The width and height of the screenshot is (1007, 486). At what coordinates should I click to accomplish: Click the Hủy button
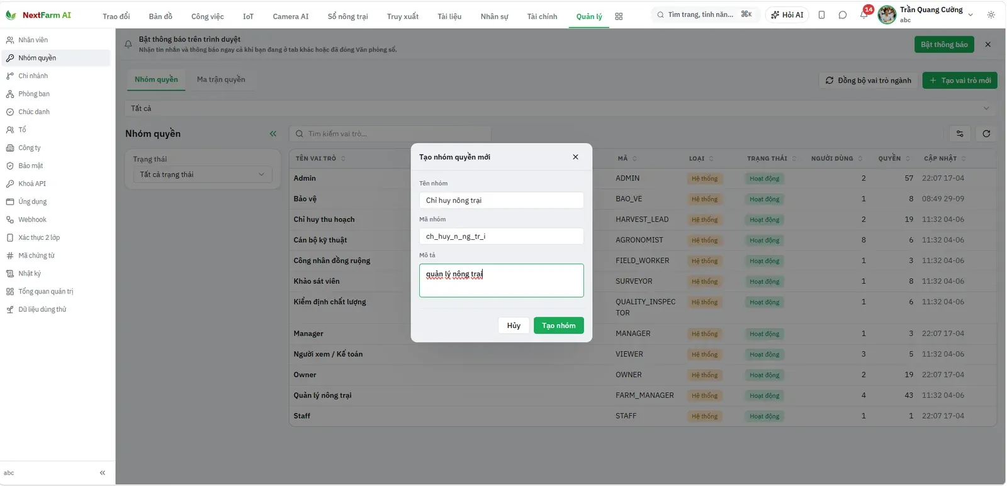point(514,325)
